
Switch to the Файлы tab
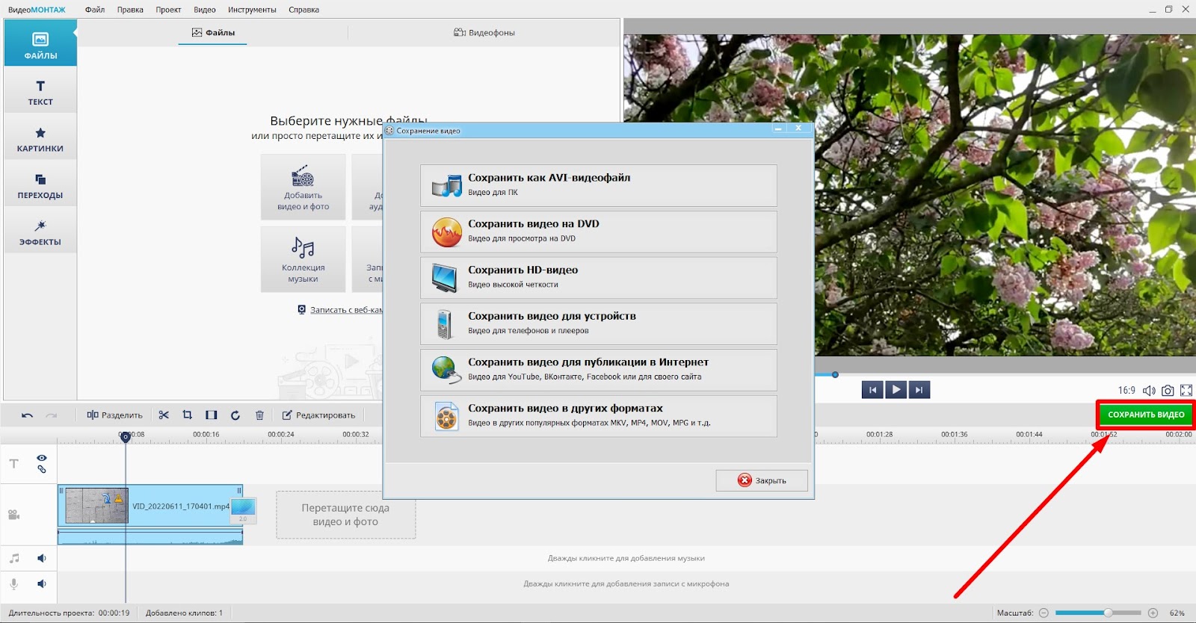(x=213, y=33)
